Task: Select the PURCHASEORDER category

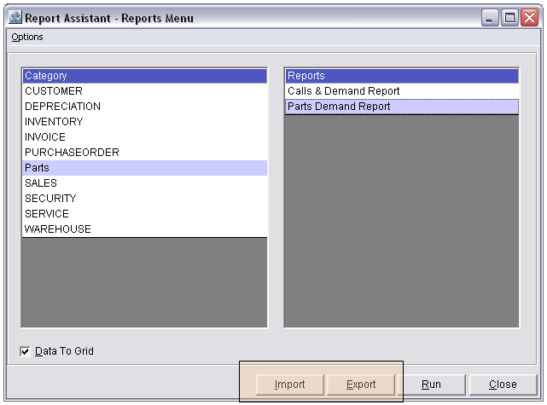Action: [x=145, y=153]
